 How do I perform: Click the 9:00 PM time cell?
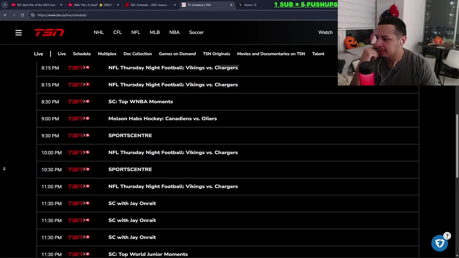(50, 119)
